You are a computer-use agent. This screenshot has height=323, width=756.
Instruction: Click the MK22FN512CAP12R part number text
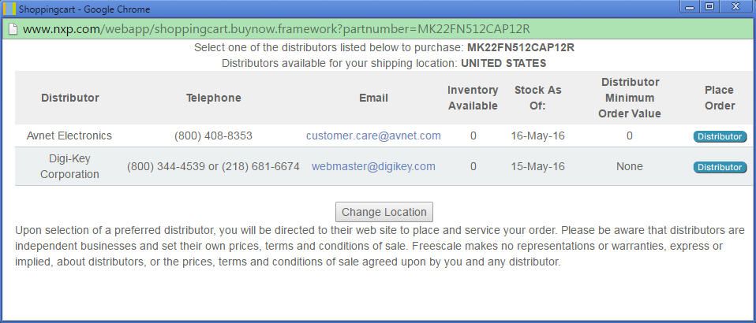(520, 47)
